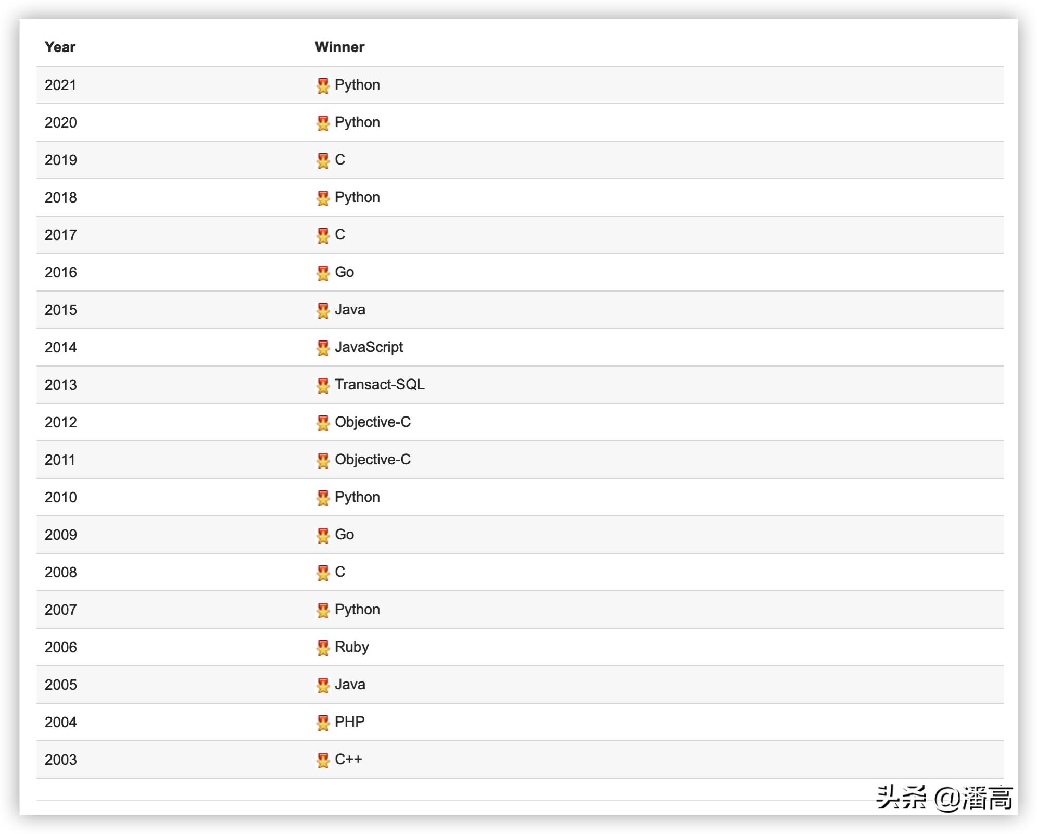Click the medal icon in the 2009 Go row
Viewport: 1037px width, 834px height.
coord(323,535)
